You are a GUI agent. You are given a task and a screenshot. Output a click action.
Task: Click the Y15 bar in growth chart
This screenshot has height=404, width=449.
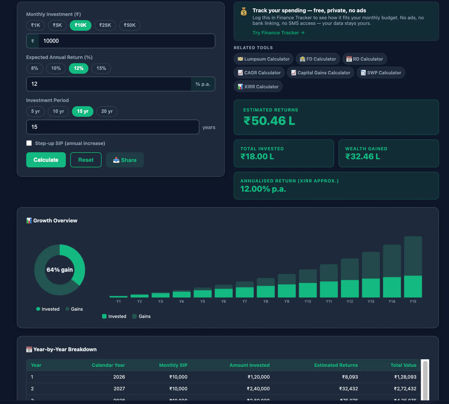click(413, 267)
